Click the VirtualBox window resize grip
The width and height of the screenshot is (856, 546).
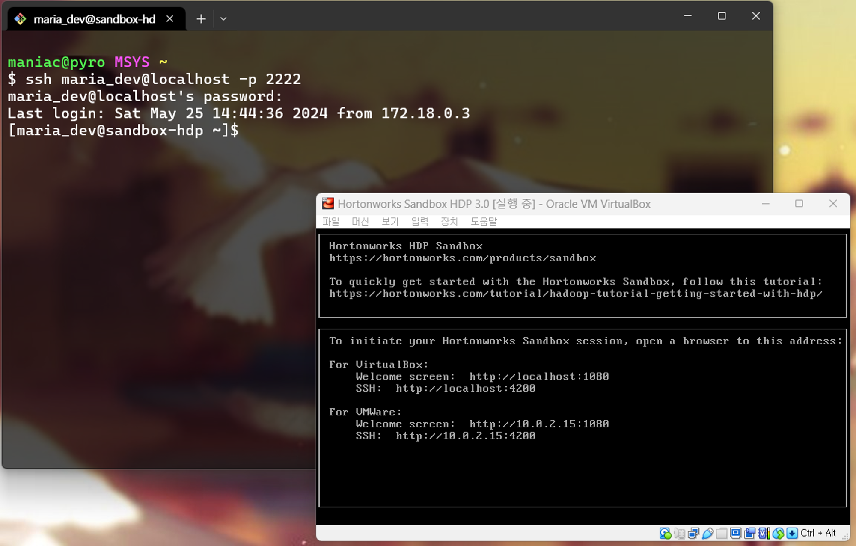pyautogui.click(x=845, y=536)
